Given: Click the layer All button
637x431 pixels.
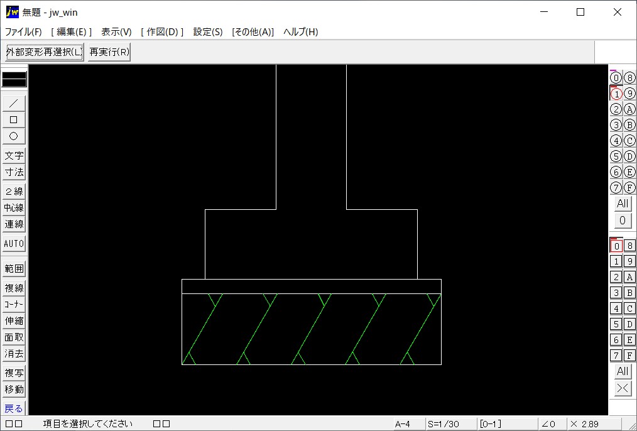Looking at the screenshot, I should tap(623, 204).
